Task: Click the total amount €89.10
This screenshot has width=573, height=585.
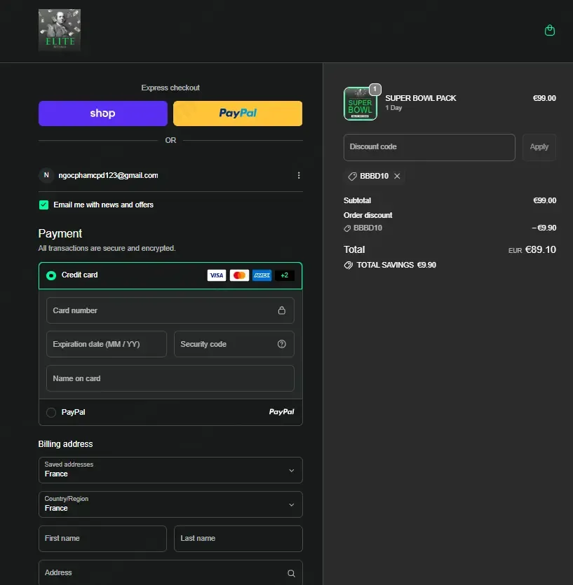Action: point(541,249)
